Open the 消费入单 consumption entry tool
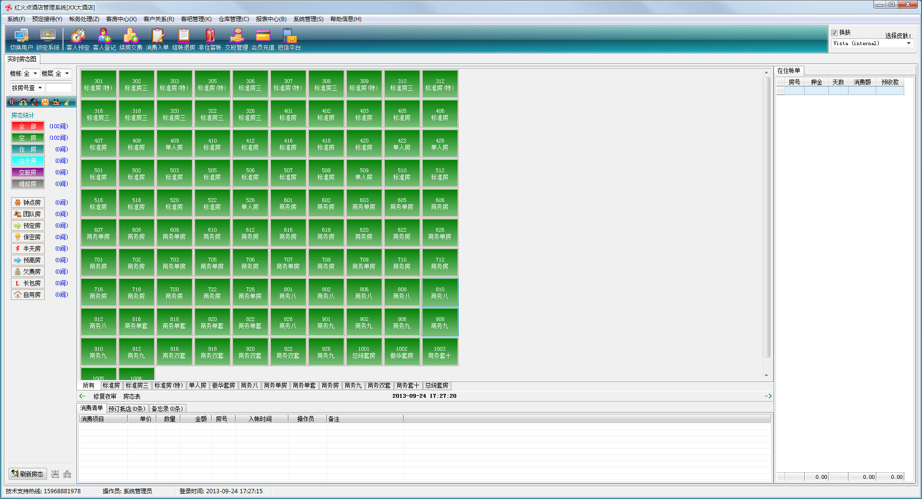Viewport: 922px width, 499px height. pyautogui.click(x=157, y=39)
